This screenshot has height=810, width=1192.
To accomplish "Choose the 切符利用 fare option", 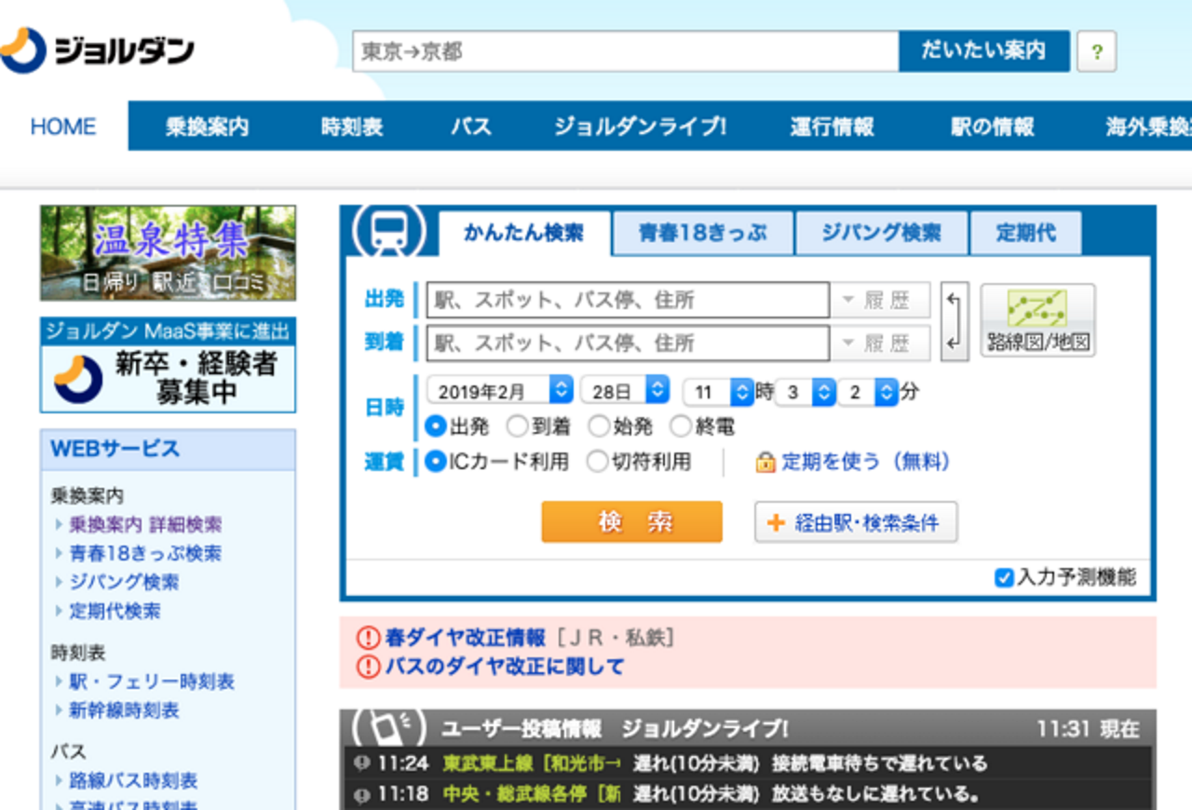I will tap(597, 461).
